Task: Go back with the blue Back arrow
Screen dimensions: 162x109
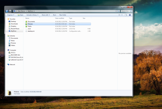Action: tap(7, 11)
